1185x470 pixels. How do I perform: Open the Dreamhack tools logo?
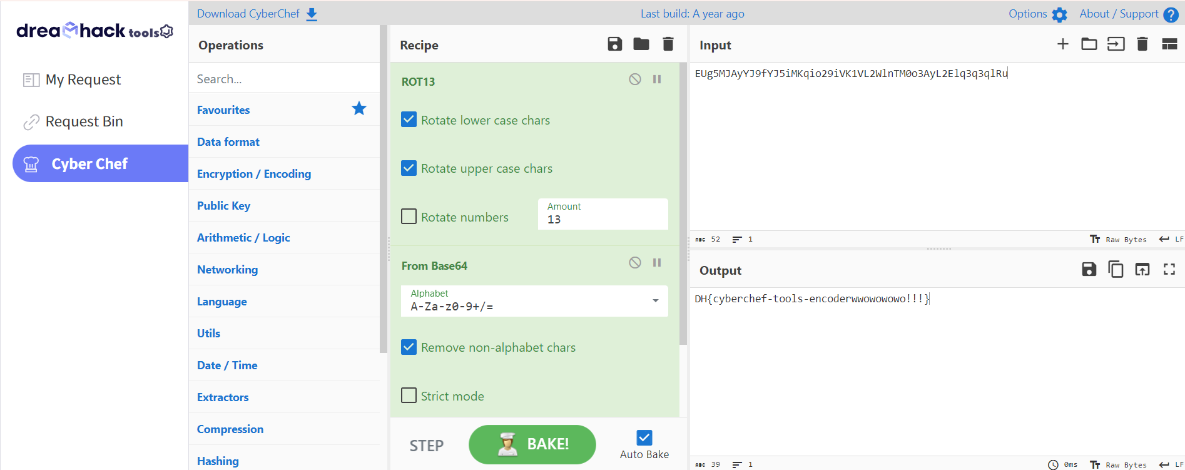(x=94, y=30)
